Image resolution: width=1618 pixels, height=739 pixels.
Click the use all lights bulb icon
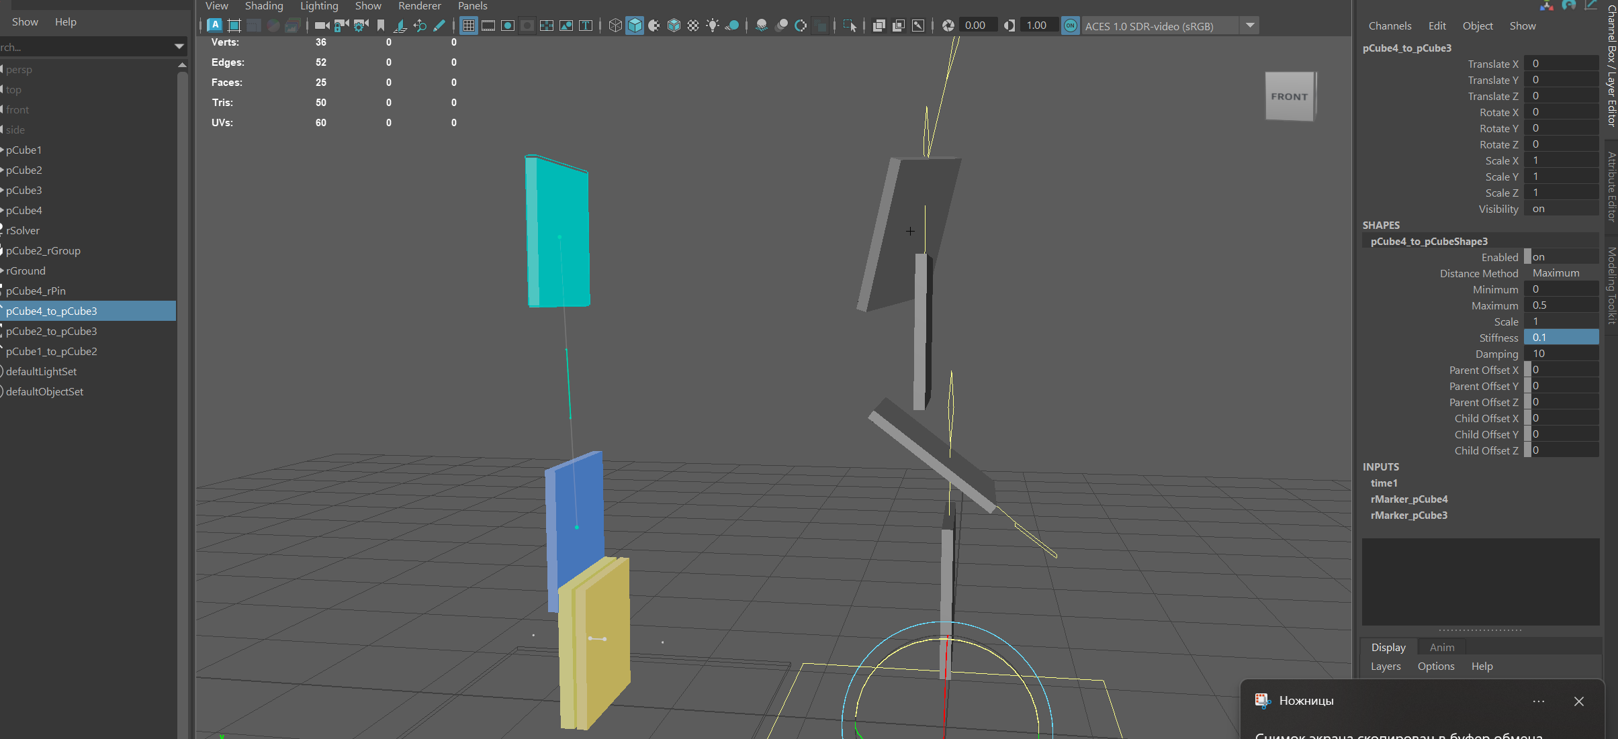pyautogui.click(x=713, y=26)
